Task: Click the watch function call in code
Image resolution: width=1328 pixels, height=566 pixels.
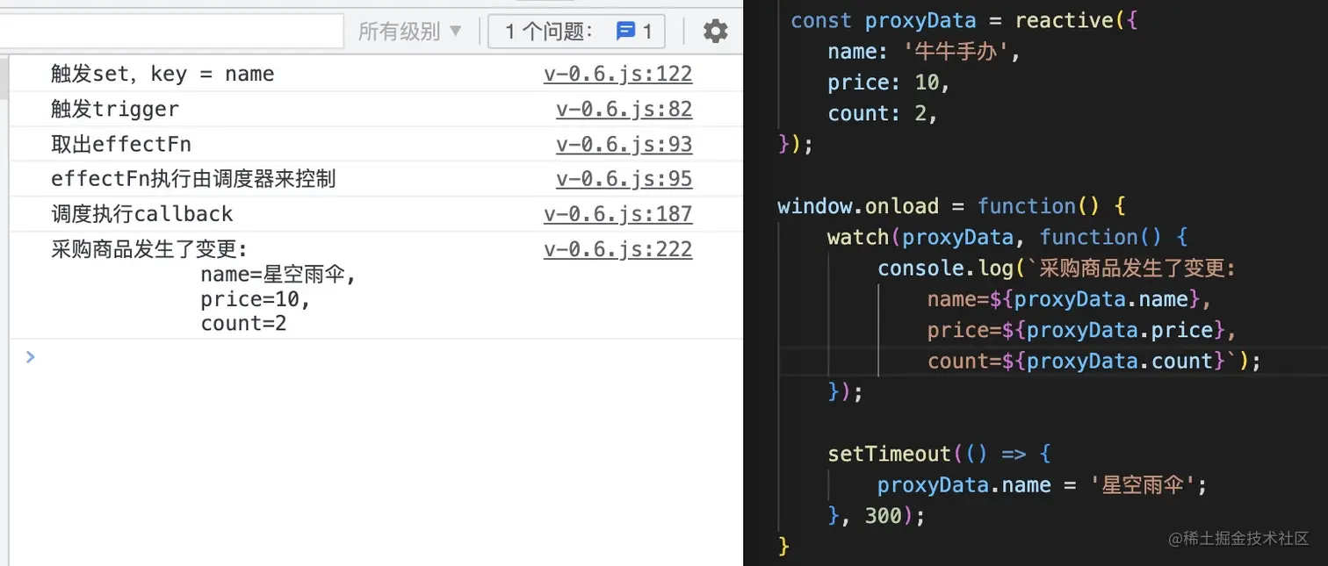Action: [856, 236]
